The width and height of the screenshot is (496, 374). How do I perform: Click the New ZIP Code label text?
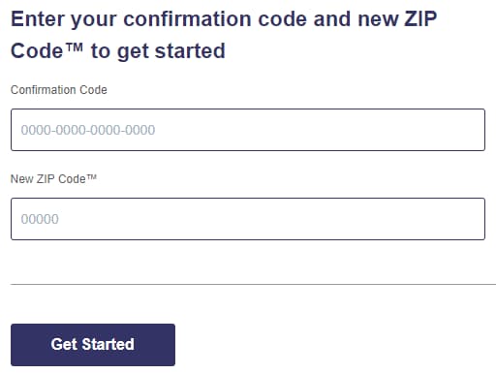click(53, 178)
